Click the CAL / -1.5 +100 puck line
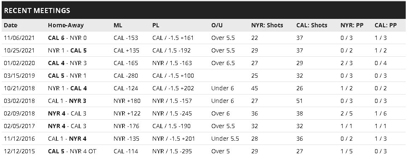The width and height of the screenshot is (407, 155). coord(173,76)
